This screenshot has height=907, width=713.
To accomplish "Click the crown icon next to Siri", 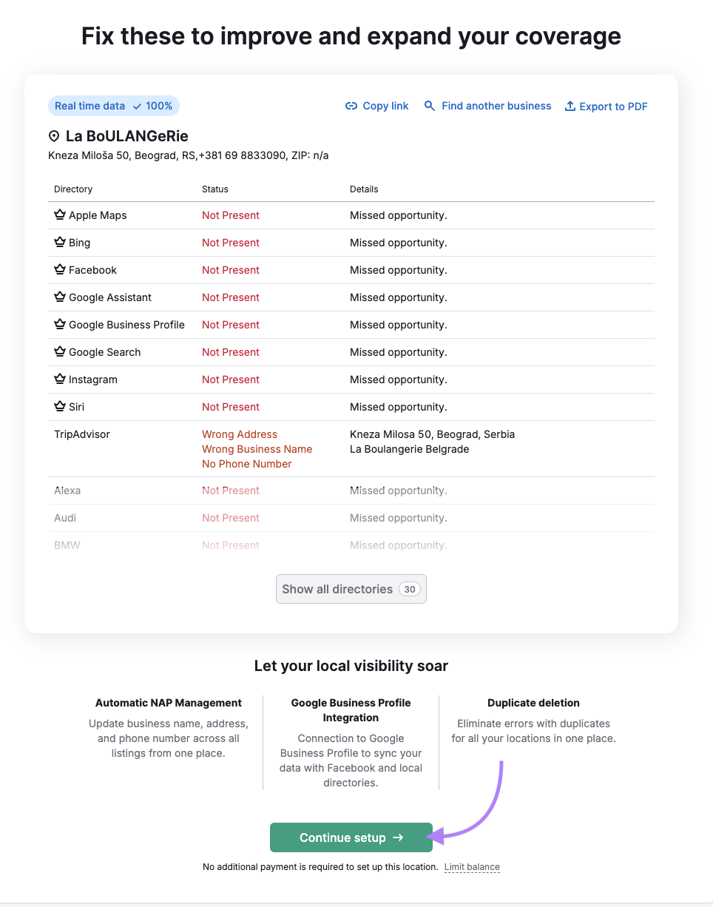I will (60, 406).
